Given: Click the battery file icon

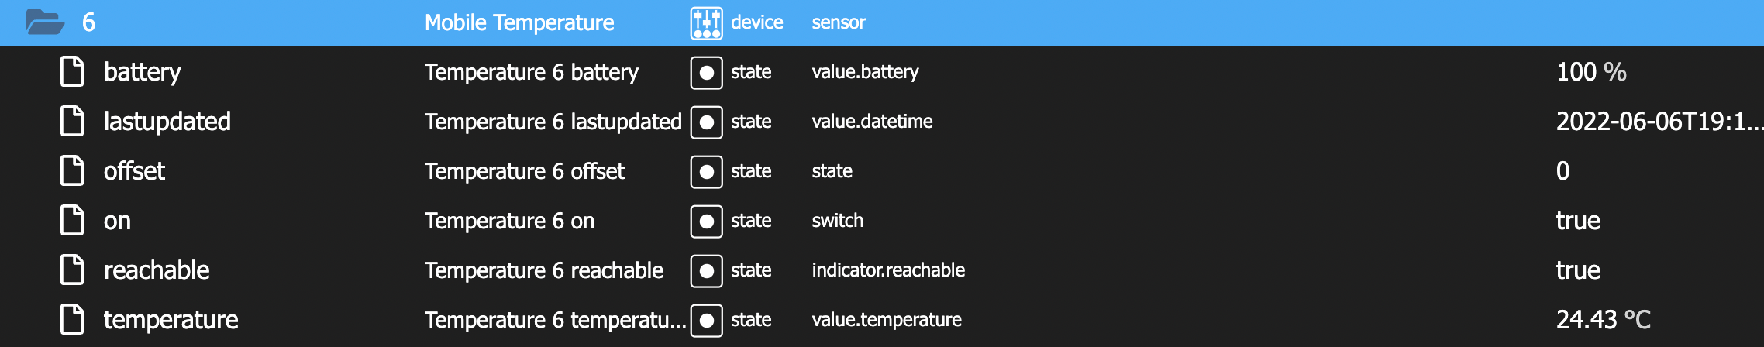Looking at the screenshot, I should pos(72,72).
